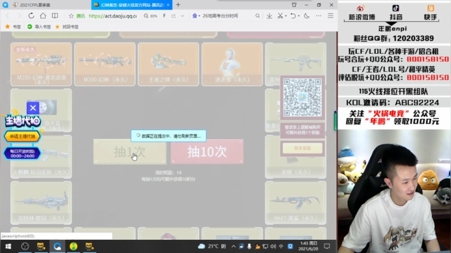The width and height of the screenshot is (451, 253).
Task: Click the lightning speed mode icon
Action: 164,16
